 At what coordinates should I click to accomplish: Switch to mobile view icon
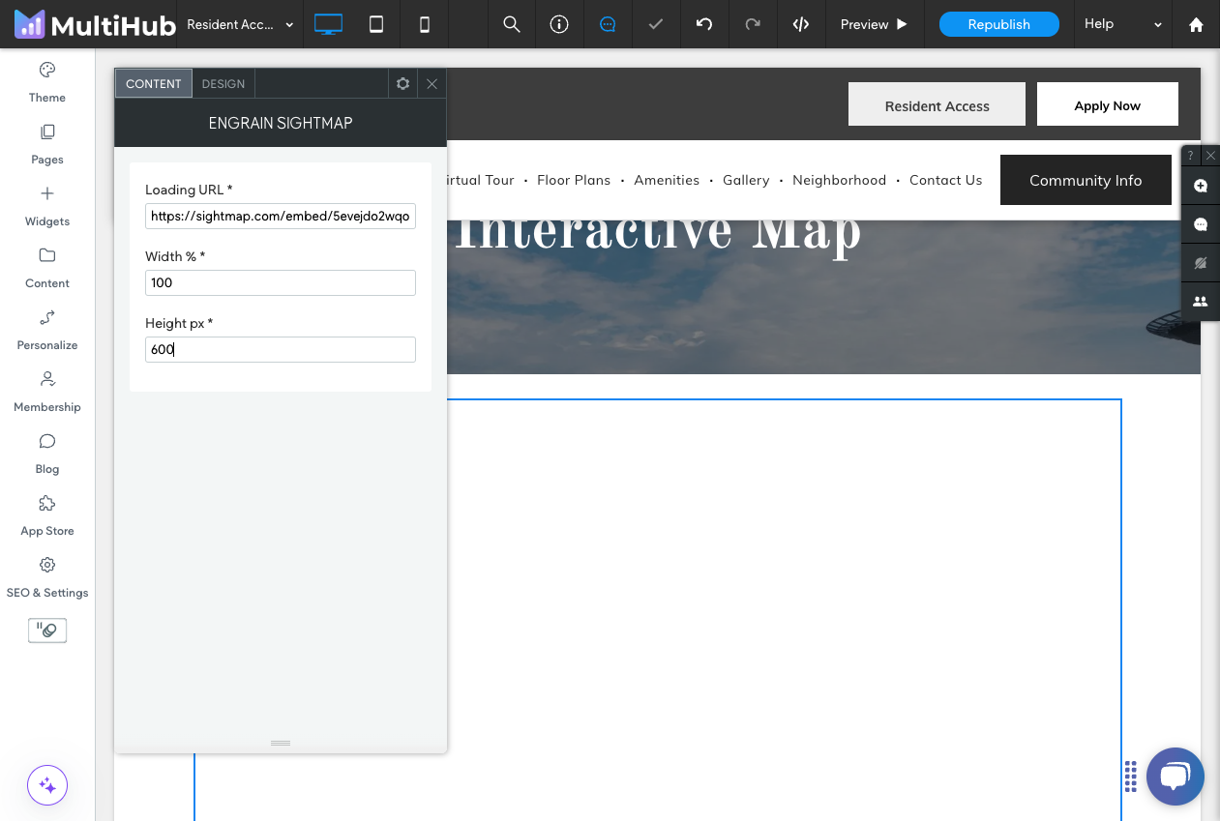click(424, 24)
